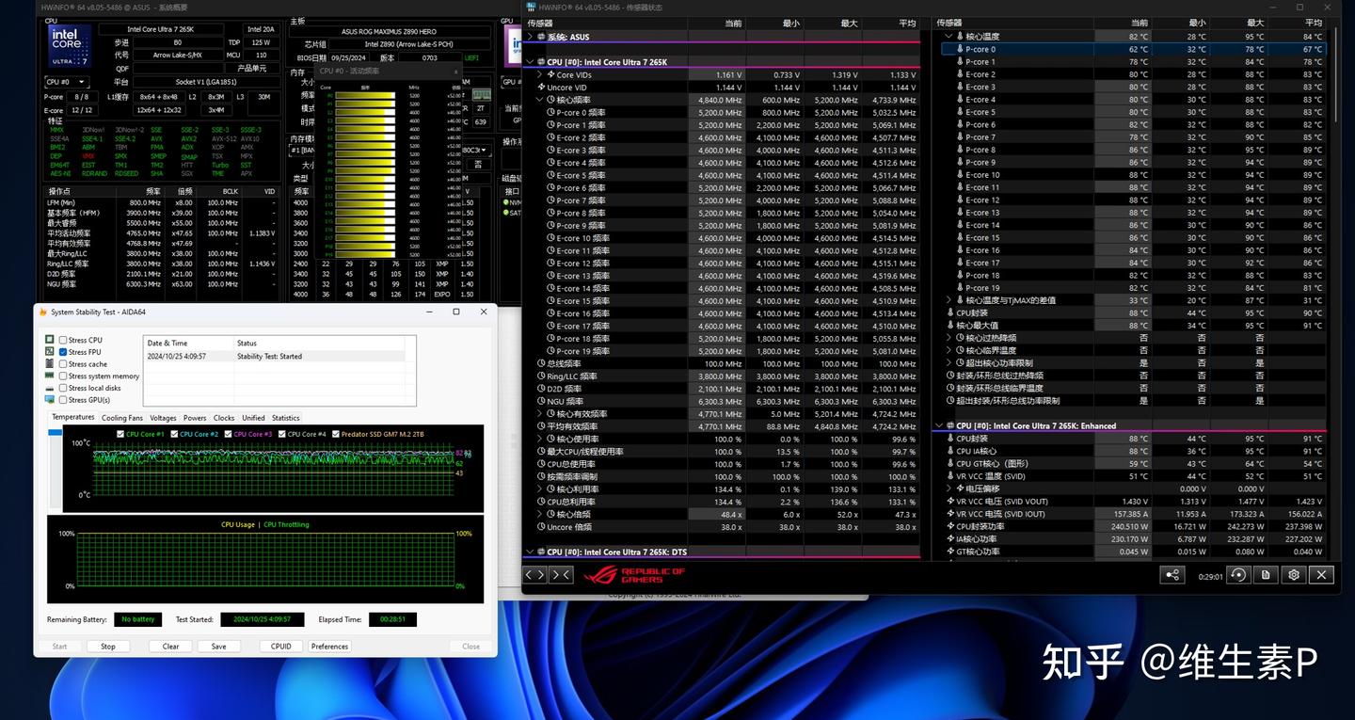This screenshot has width=1355, height=720.
Task: Hide CPU Core #3 in temperature graph
Action: click(x=229, y=434)
